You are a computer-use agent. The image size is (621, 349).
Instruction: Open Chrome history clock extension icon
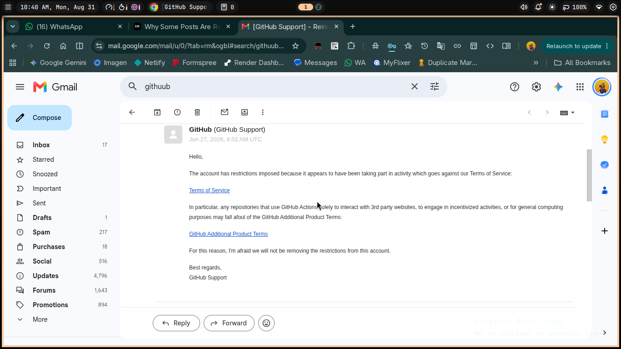pos(425,46)
